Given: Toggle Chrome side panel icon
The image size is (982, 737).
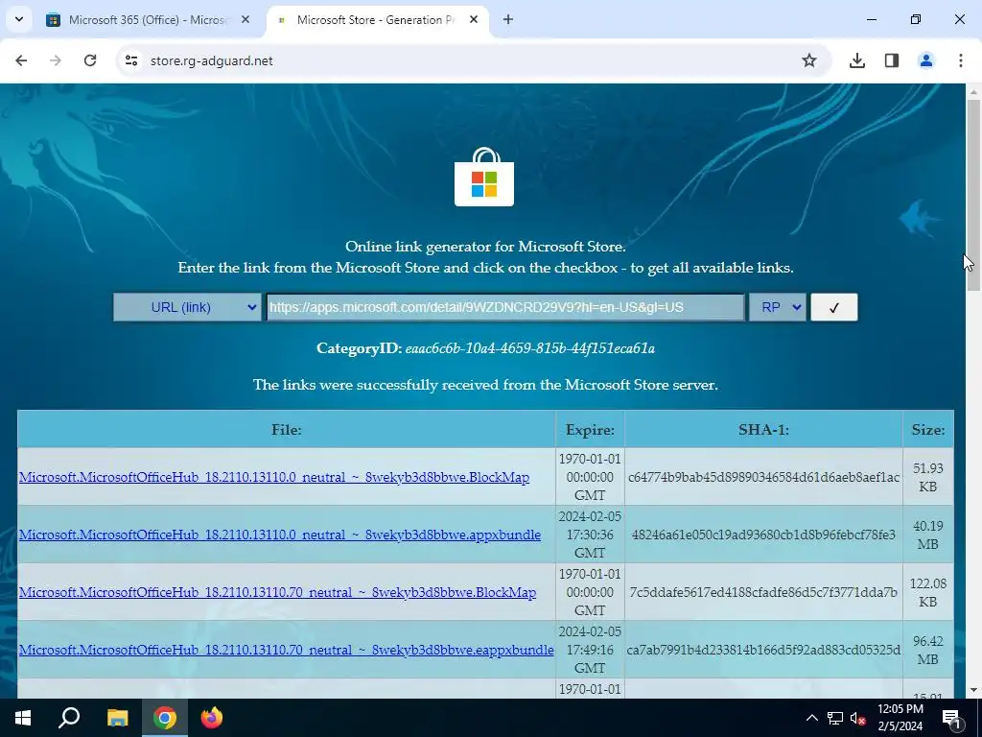Looking at the screenshot, I should [892, 60].
